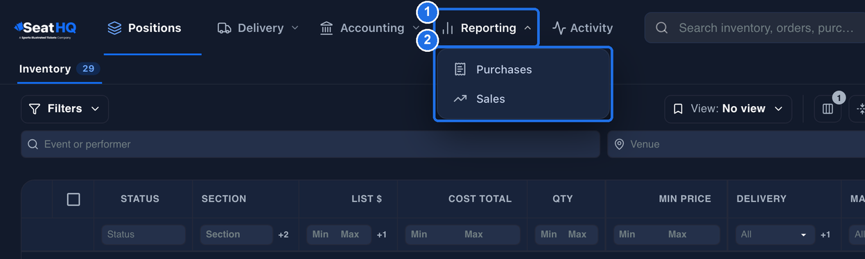
Task: Click the Status filter input
Action: click(x=143, y=235)
